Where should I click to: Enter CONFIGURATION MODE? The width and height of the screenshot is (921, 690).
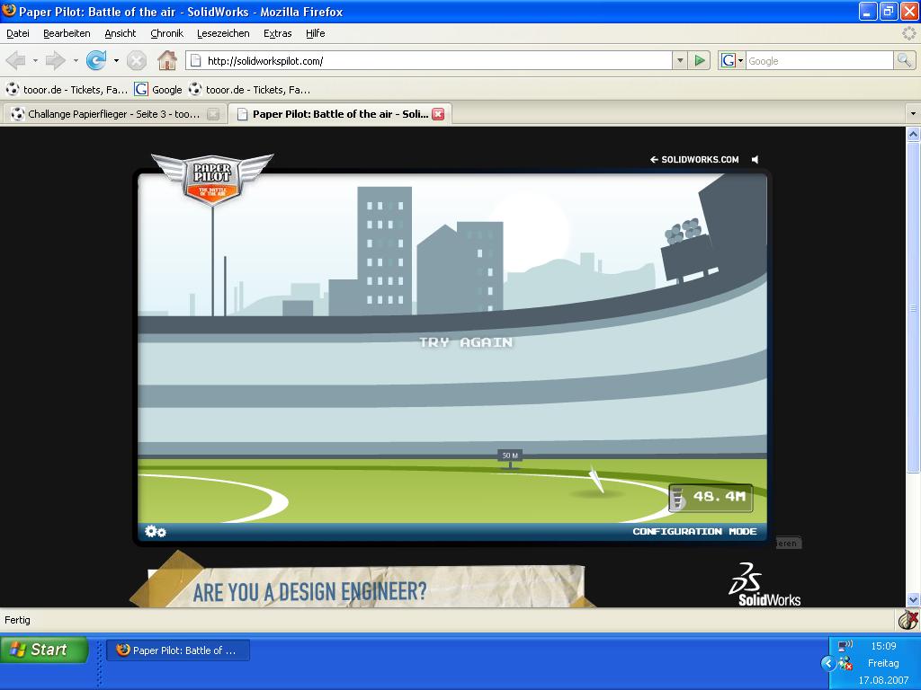pos(694,531)
